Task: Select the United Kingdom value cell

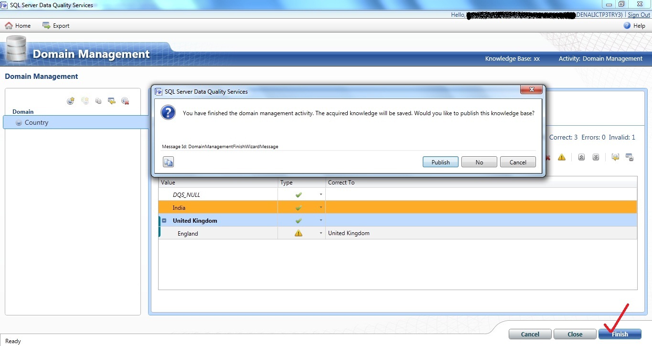Action: point(218,220)
